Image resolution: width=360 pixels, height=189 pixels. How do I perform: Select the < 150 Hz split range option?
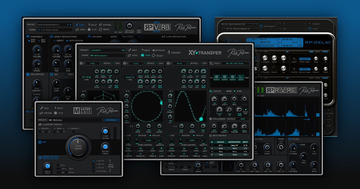(x=94, y=161)
